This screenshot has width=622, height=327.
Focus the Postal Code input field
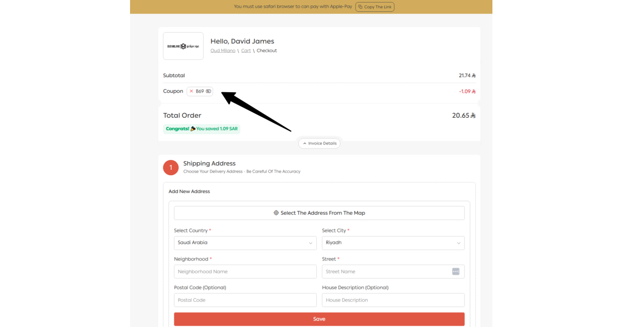245,300
